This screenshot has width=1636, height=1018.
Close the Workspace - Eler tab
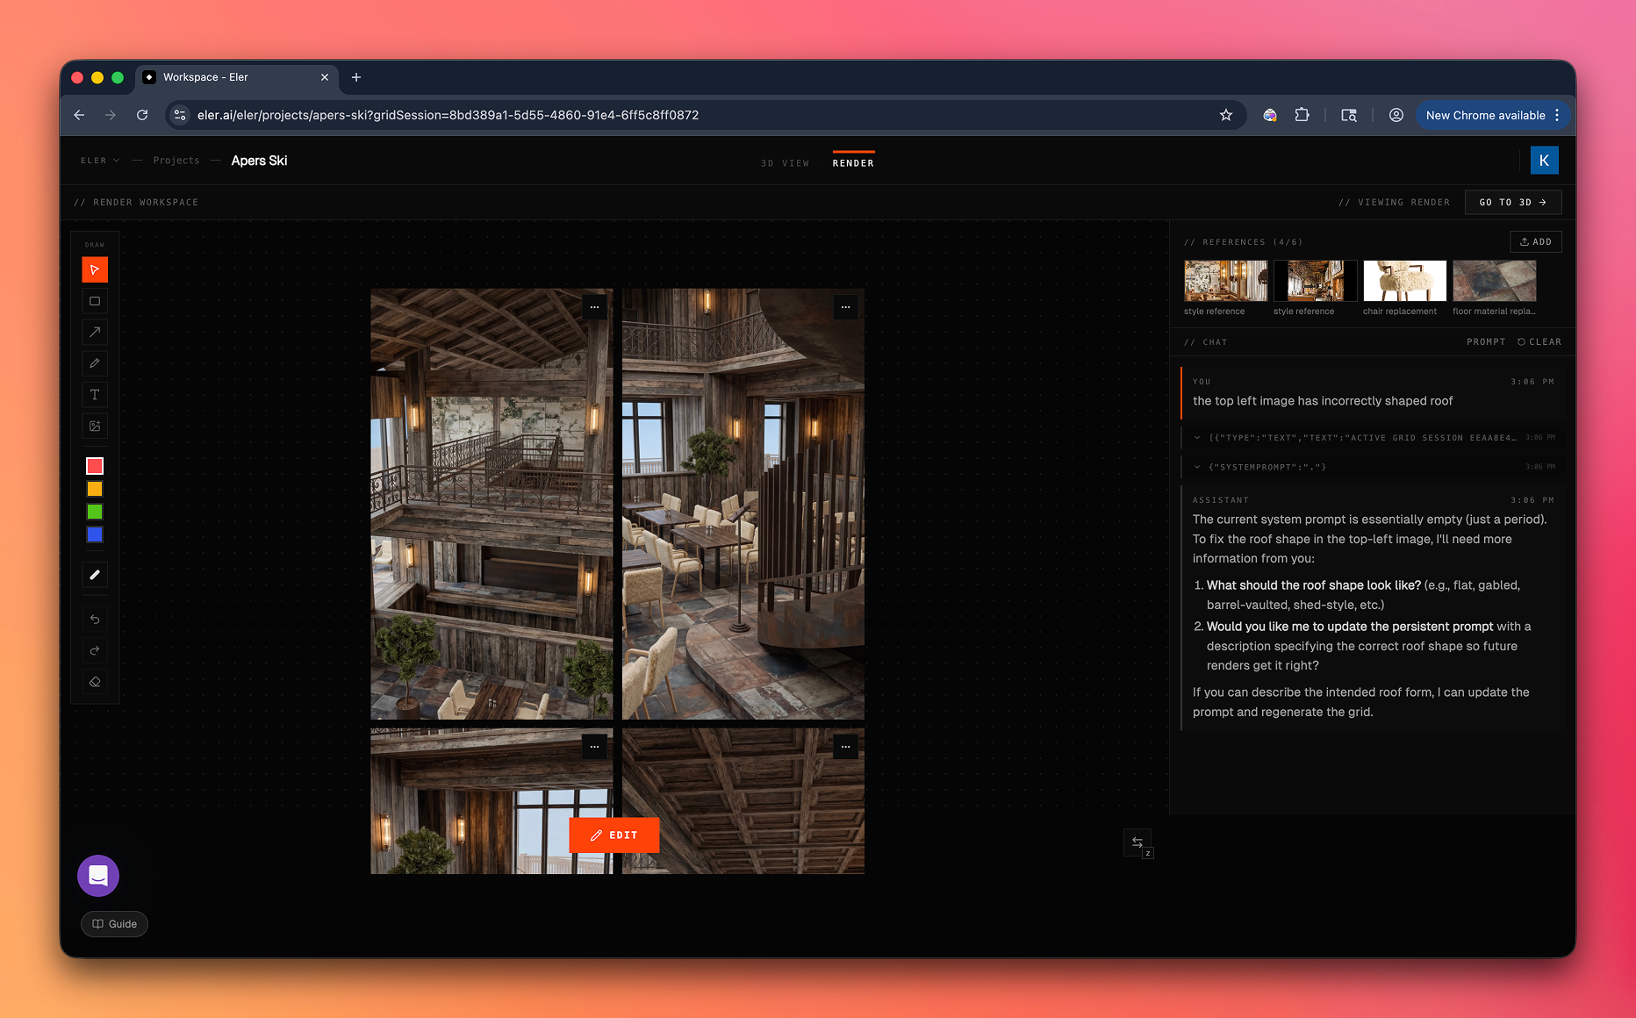click(325, 77)
